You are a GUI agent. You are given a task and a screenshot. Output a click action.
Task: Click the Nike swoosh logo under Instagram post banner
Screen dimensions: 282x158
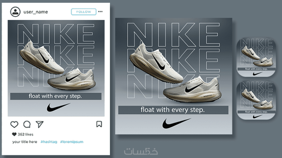click(x=59, y=108)
